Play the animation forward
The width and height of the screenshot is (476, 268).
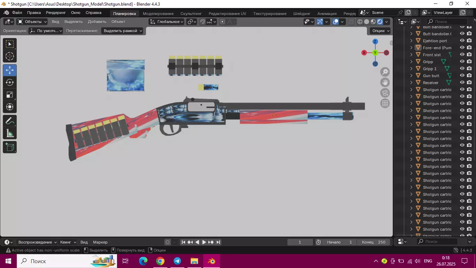pos(204,242)
